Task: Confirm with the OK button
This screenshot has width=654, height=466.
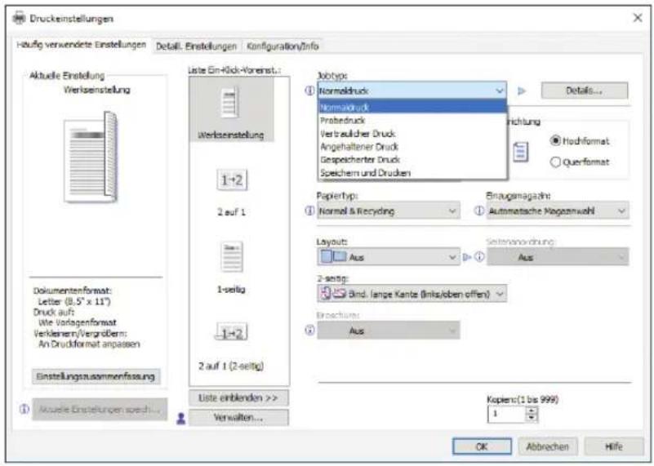Action: tap(483, 446)
